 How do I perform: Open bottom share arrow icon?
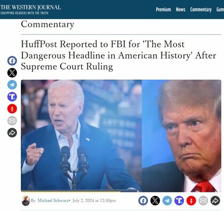[215, 201]
